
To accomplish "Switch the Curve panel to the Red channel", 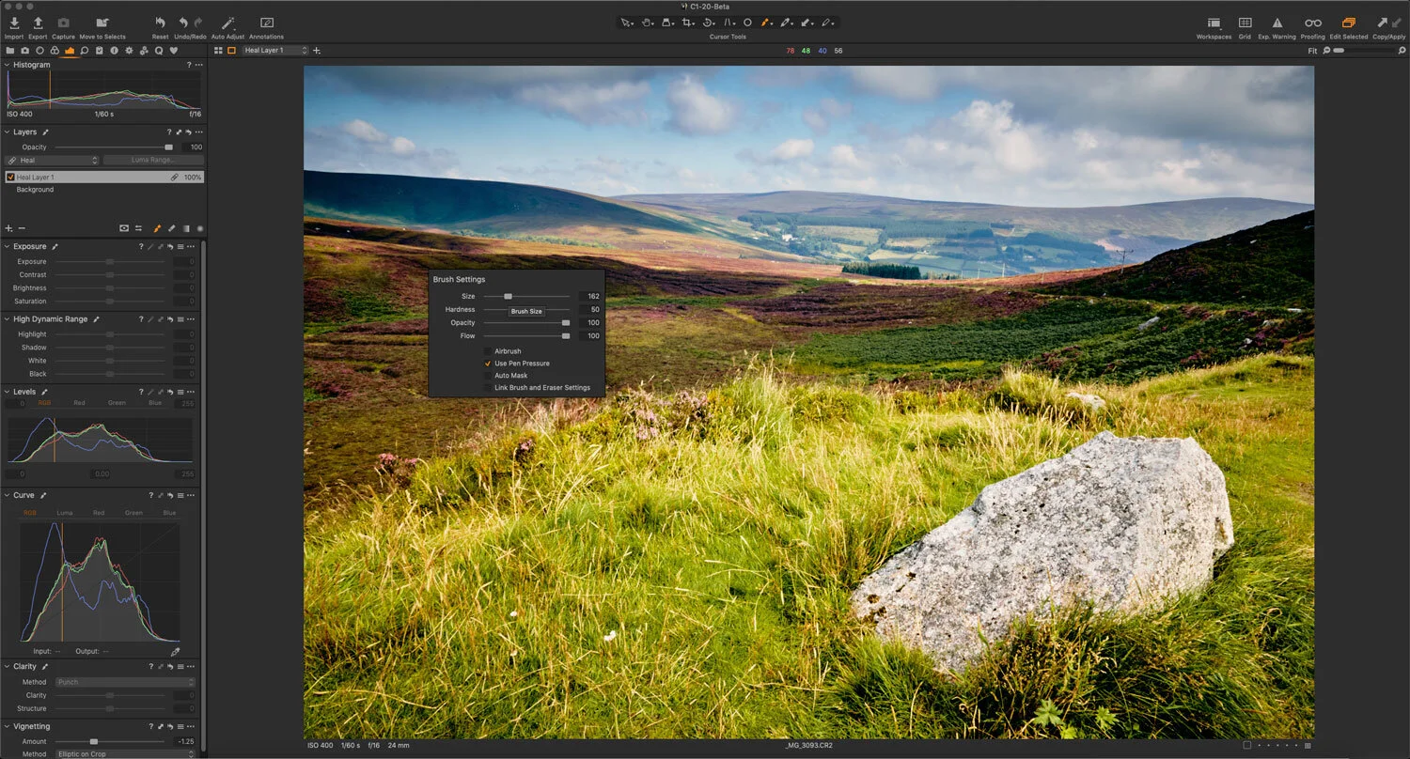I will coord(101,512).
